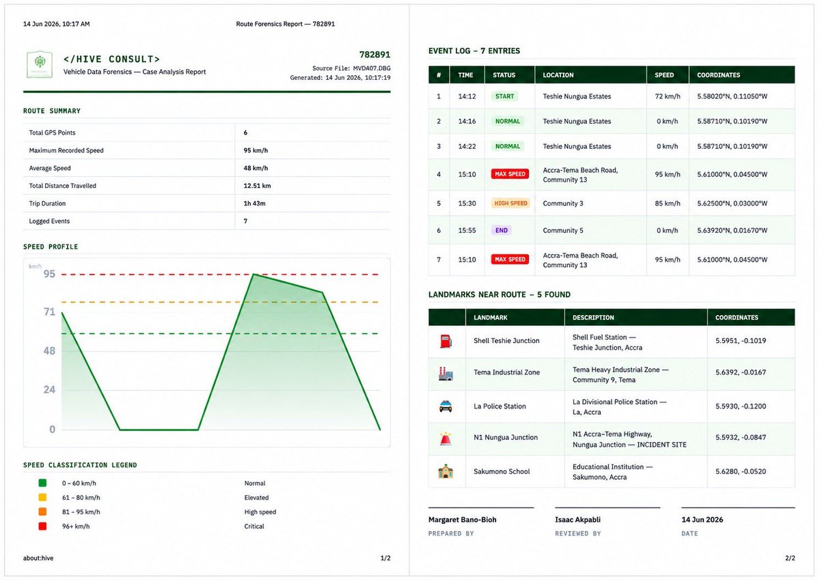Click the 95 label on the chart axis

point(49,274)
